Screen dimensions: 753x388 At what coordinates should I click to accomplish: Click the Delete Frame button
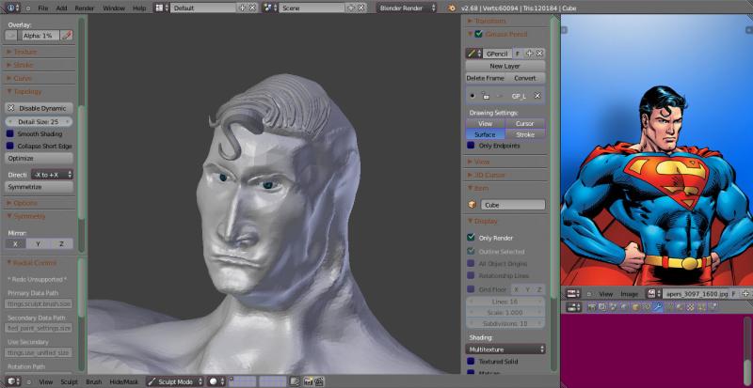click(x=485, y=78)
